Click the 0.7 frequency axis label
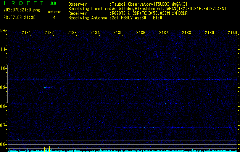 pos(3,125)
